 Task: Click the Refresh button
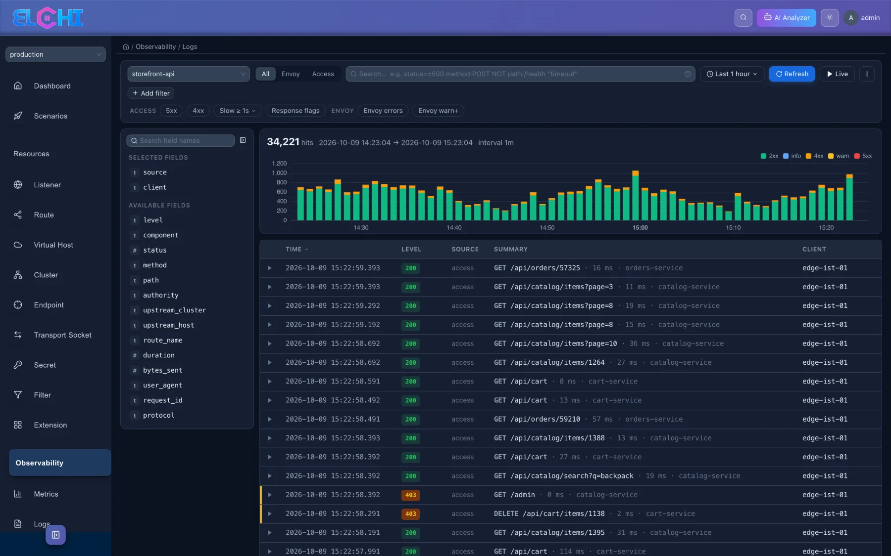coord(792,74)
